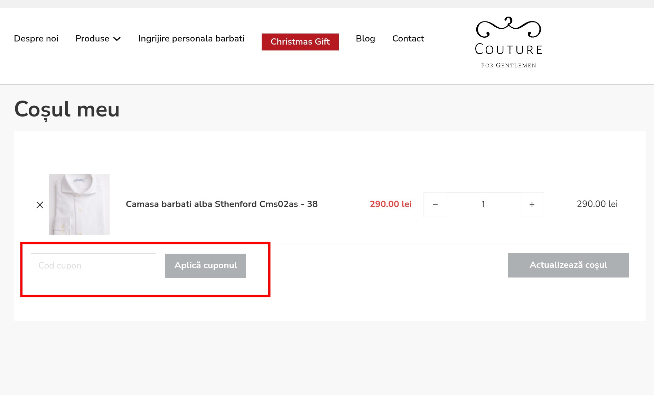The image size is (654, 395).
Task: Increase shirt quantity with plus button
Action: [532, 205]
